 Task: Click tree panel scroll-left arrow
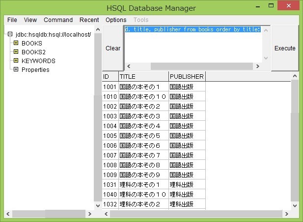pos(8,214)
